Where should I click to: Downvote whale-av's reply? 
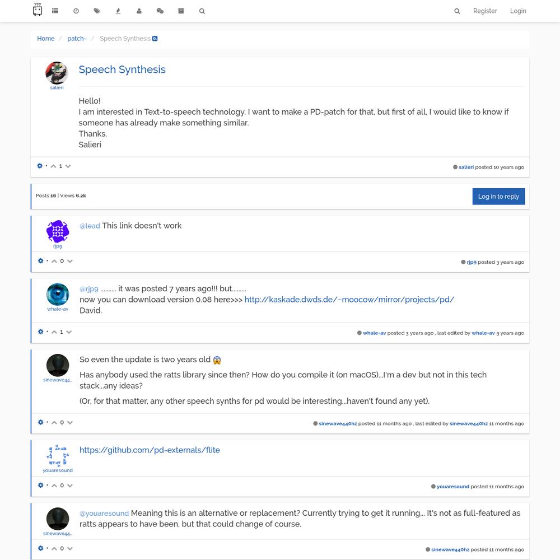coord(69,332)
